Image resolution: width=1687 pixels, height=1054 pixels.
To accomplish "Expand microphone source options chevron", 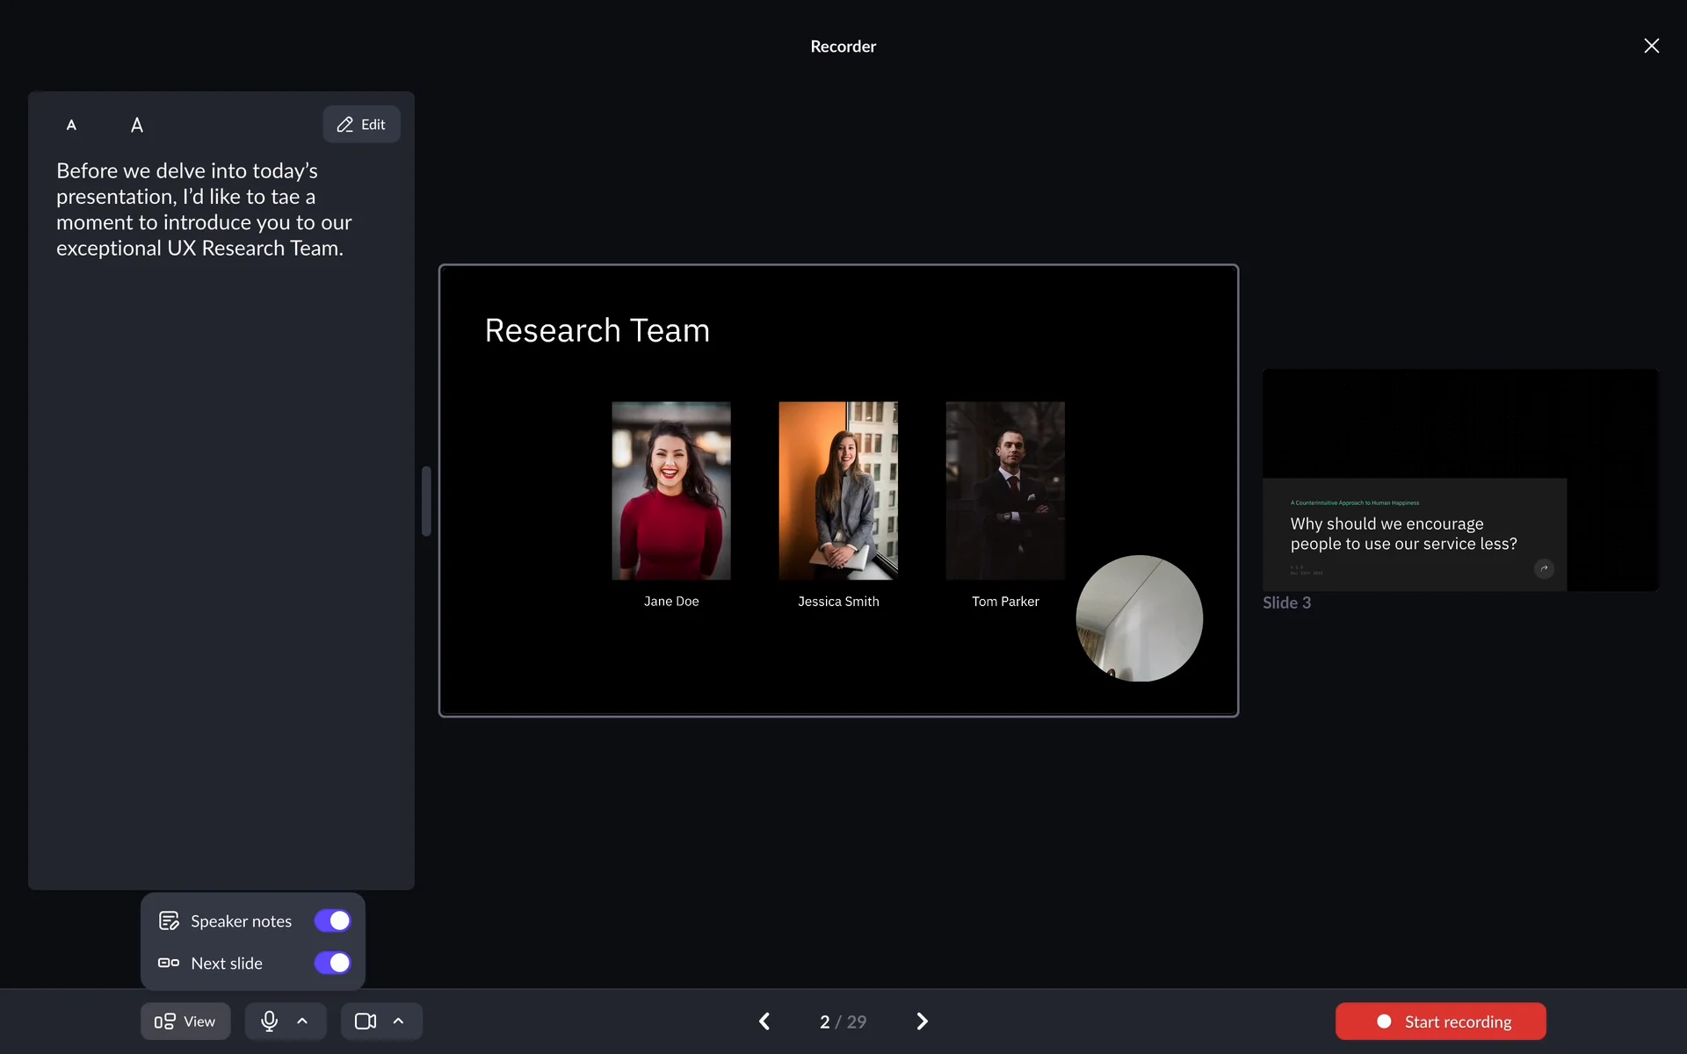I will (302, 1022).
